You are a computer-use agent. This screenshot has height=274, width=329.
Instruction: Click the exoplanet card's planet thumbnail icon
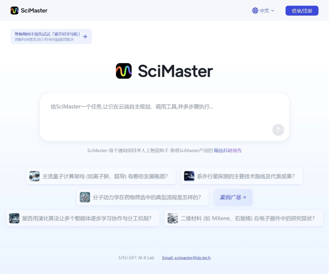click(x=189, y=176)
